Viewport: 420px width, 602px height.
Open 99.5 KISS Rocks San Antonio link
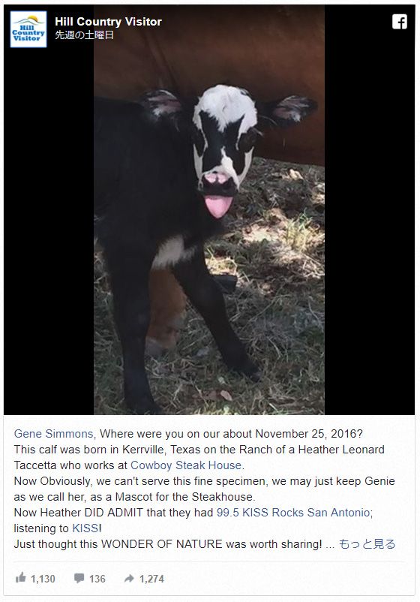[293, 513]
